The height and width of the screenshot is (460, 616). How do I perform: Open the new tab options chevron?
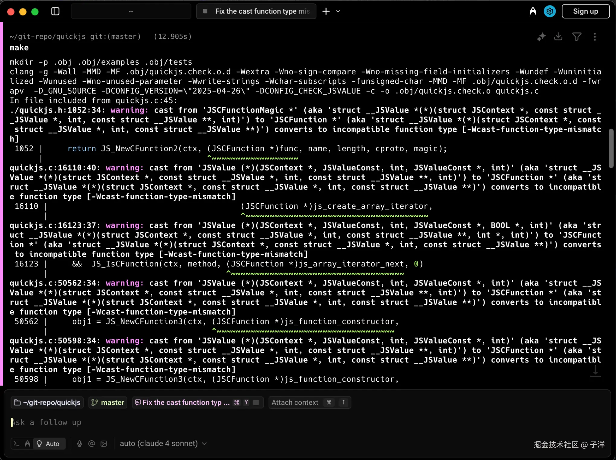point(338,11)
